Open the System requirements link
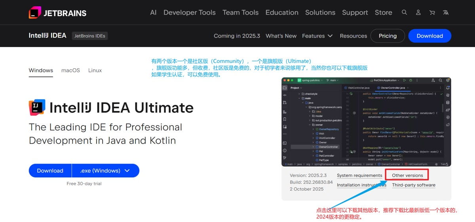 (359, 175)
